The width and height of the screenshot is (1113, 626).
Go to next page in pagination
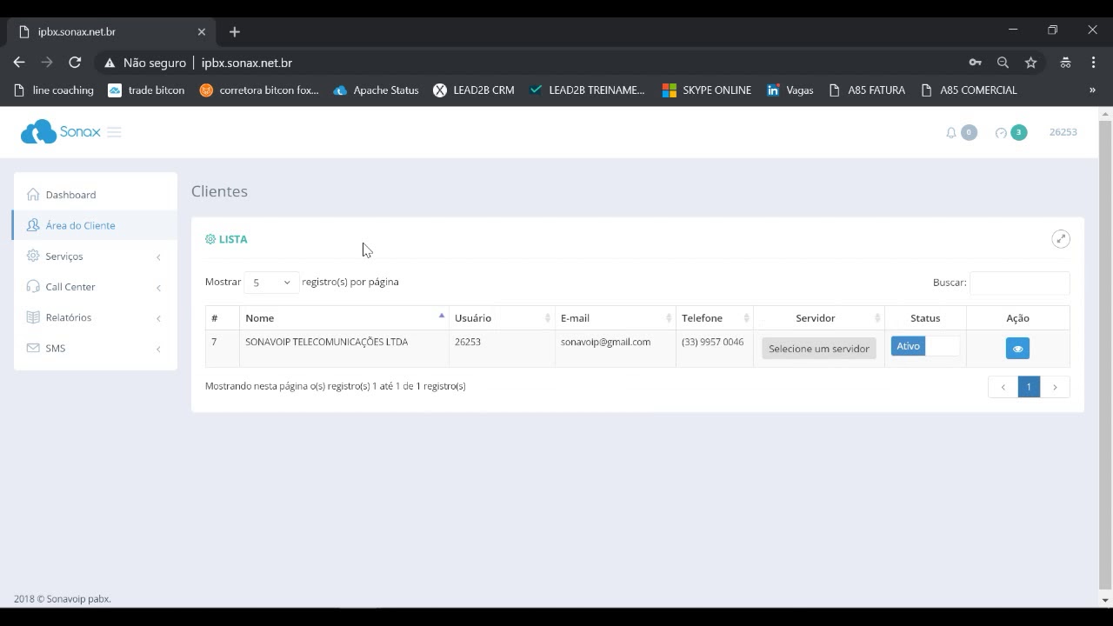(1055, 387)
